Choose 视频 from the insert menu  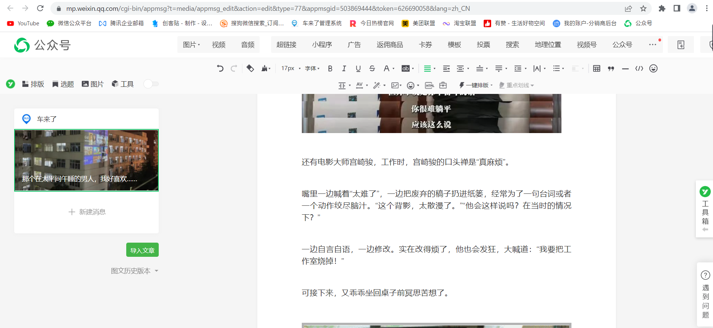218,45
